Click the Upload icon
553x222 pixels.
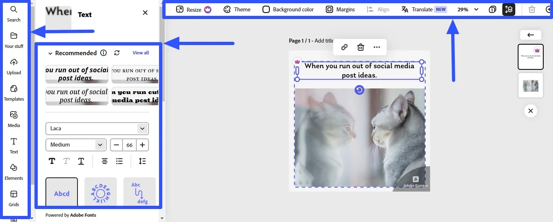click(x=14, y=66)
